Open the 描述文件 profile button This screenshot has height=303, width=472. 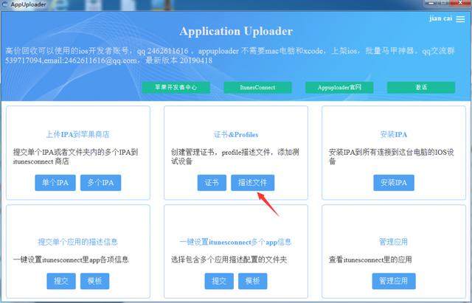[252, 183]
